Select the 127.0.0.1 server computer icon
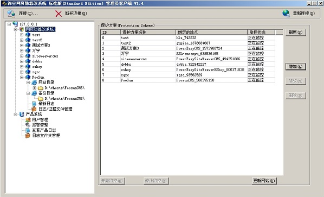 pyautogui.click(x=16, y=24)
